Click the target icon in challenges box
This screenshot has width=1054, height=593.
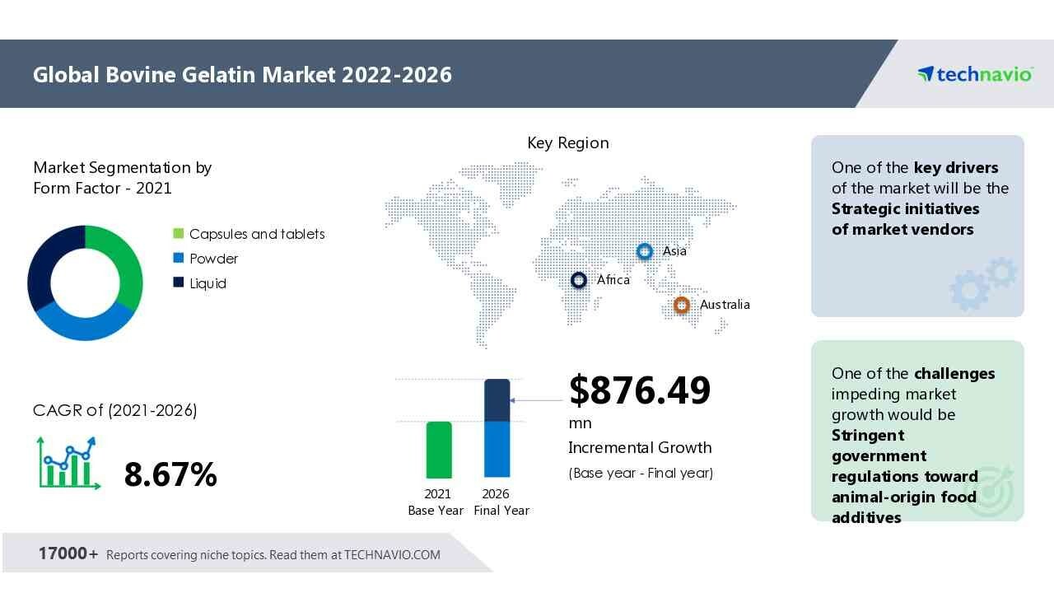pos(989,492)
